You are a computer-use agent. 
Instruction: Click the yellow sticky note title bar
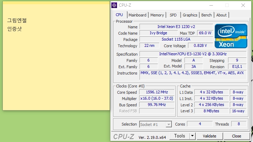click(x=56, y=3)
